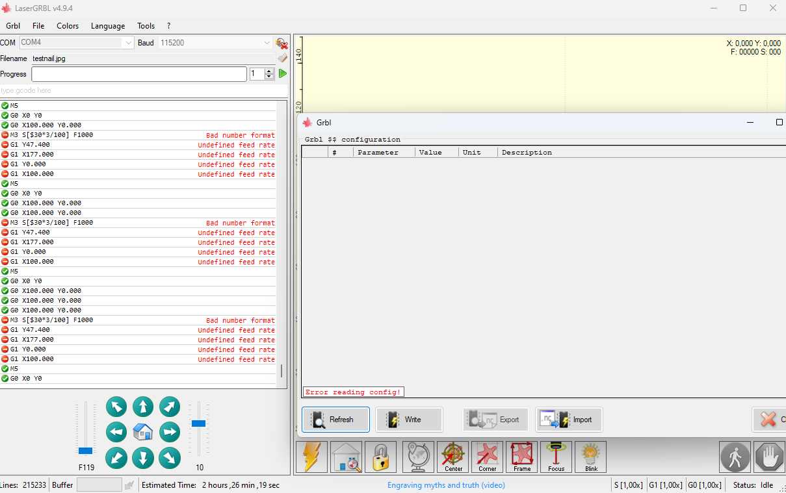The height and width of the screenshot is (493, 786).
Task: Minimize the Grbl configuration window
Action: [750, 122]
